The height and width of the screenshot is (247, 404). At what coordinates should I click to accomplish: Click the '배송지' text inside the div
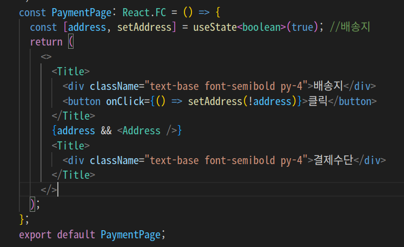pos(328,86)
